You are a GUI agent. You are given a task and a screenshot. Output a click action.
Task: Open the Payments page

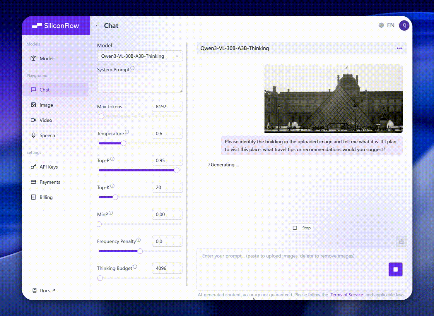[55, 182]
